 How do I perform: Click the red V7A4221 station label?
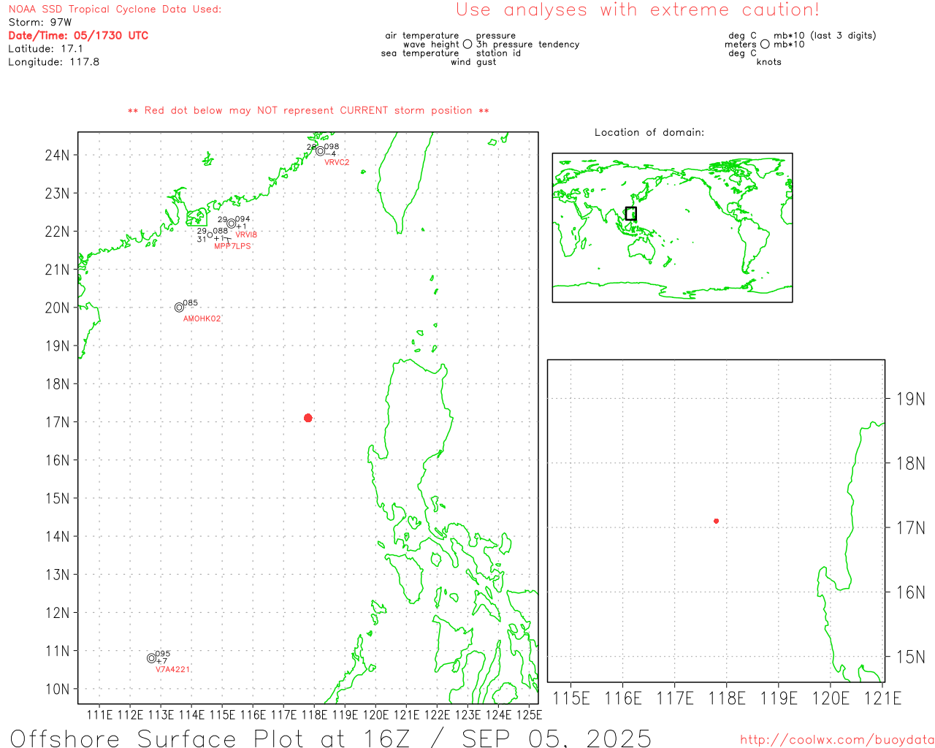tap(172, 669)
